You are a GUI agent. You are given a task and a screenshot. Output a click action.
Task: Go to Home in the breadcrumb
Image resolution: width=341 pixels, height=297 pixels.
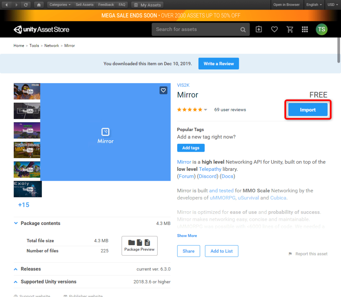pos(19,46)
